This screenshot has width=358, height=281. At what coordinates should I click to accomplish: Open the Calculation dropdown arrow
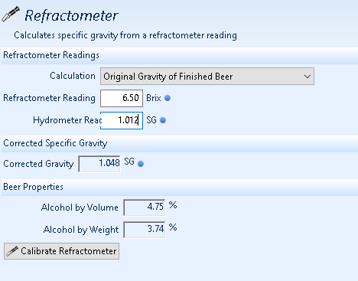point(308,77)
